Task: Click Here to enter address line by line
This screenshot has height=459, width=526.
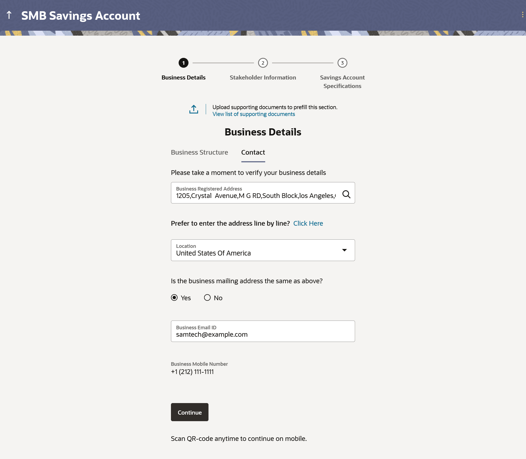Action: coord(308,223)
